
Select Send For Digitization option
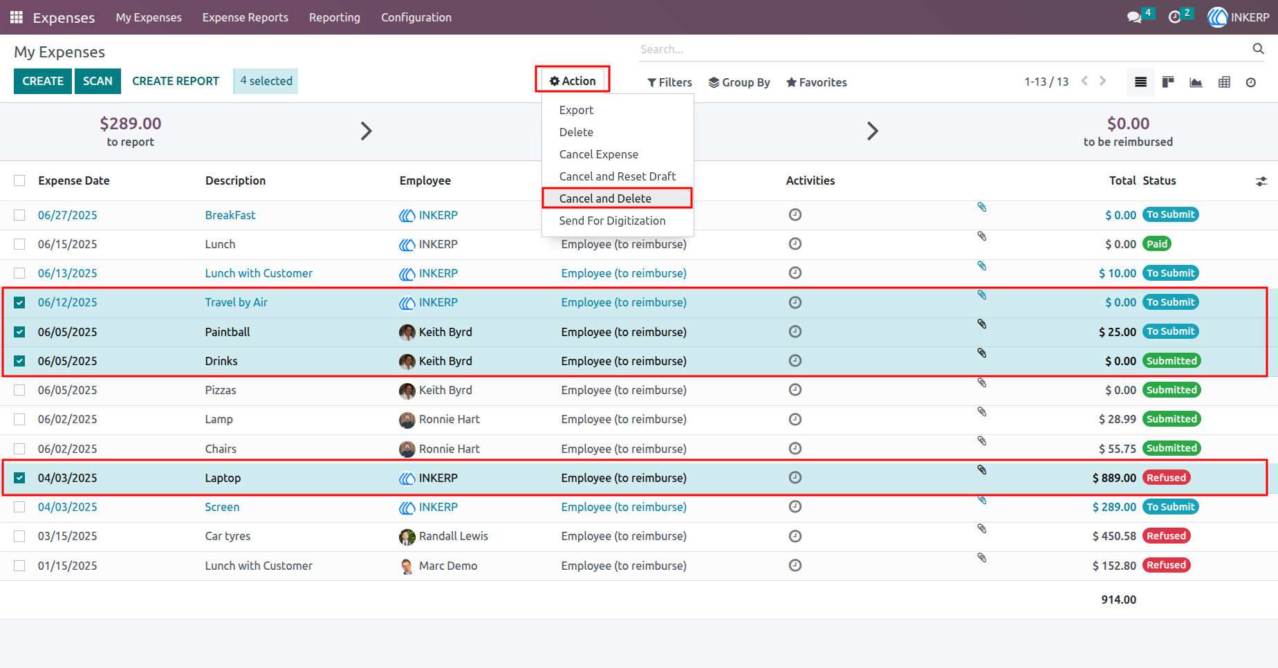pyautogui.click(x=617, y=221)
